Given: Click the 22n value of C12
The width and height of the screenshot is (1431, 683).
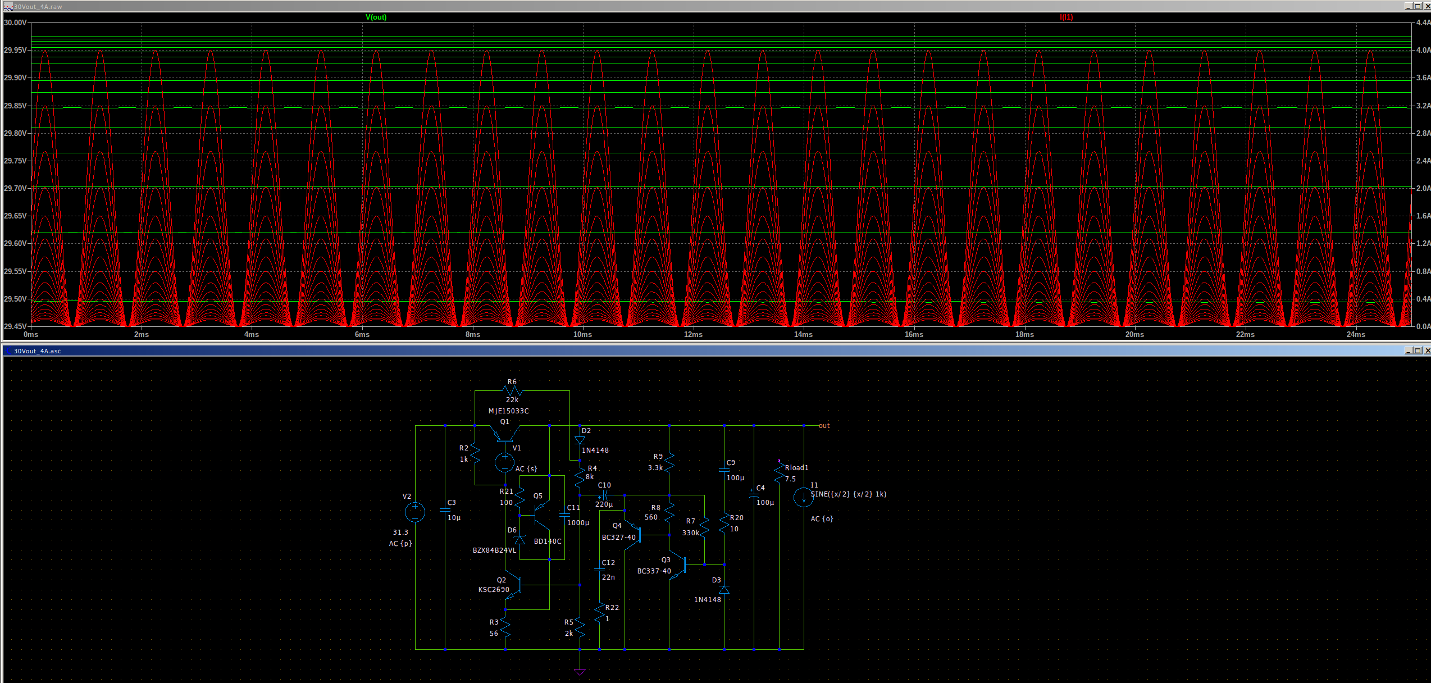Looking at the screenshot, I should pos(608,577).
